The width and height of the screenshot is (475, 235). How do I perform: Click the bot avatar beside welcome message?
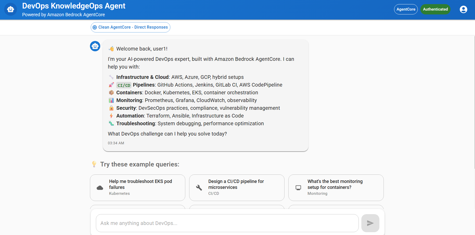[x=95, y=46]
